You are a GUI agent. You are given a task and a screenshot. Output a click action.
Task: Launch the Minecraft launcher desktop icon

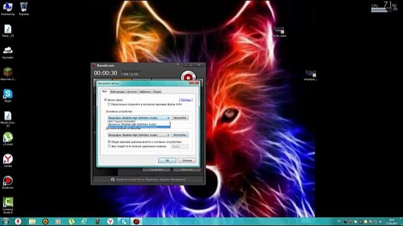tap(8, 74)
